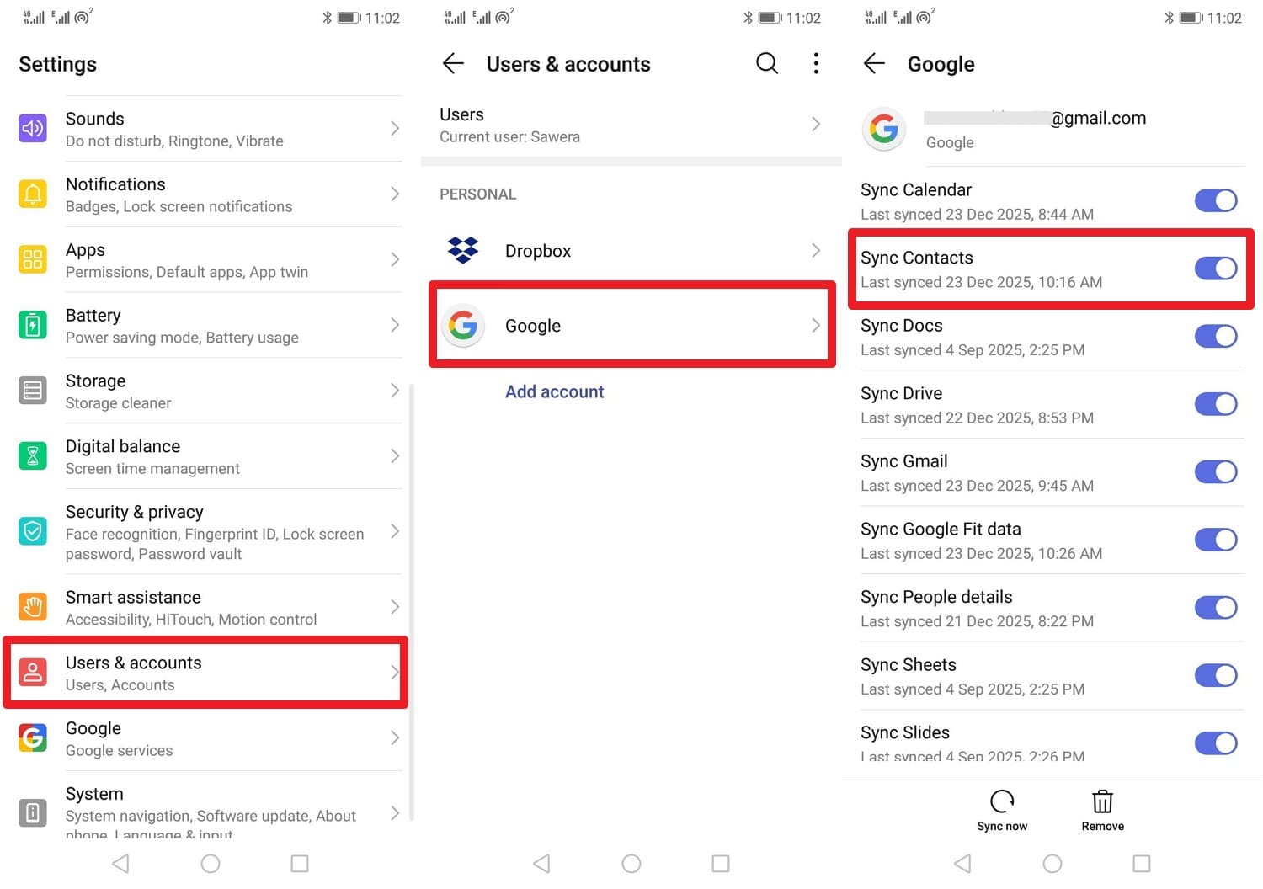Screen dimensions: 1263x889
Task: Open the search icon in Users & accounts
Action: click(766, 63)
